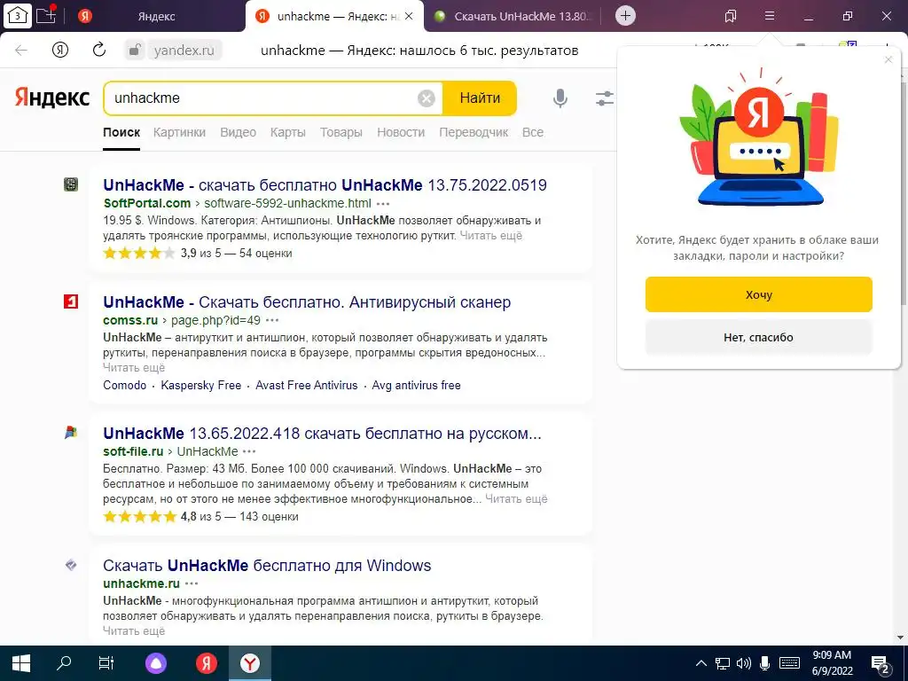Open Task View in taskbar

106,663
